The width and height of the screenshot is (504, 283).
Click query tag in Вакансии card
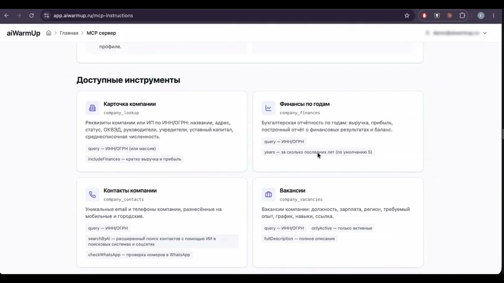[284, 228]
